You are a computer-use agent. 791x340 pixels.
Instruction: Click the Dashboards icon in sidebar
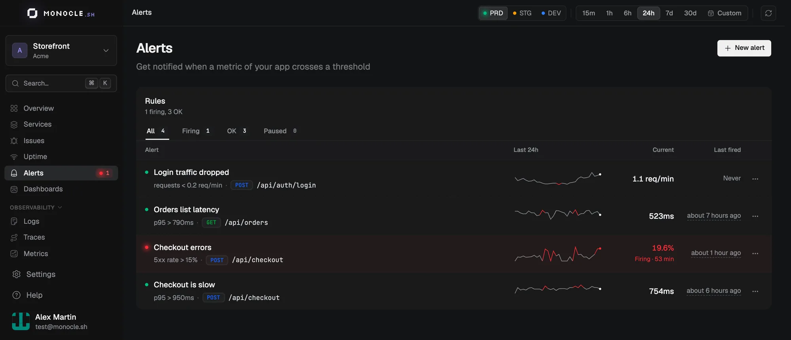(x=14, y=189)
